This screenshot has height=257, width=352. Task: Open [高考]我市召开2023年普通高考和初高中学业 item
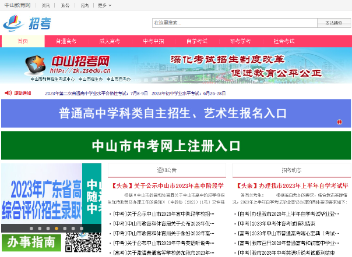288,243
